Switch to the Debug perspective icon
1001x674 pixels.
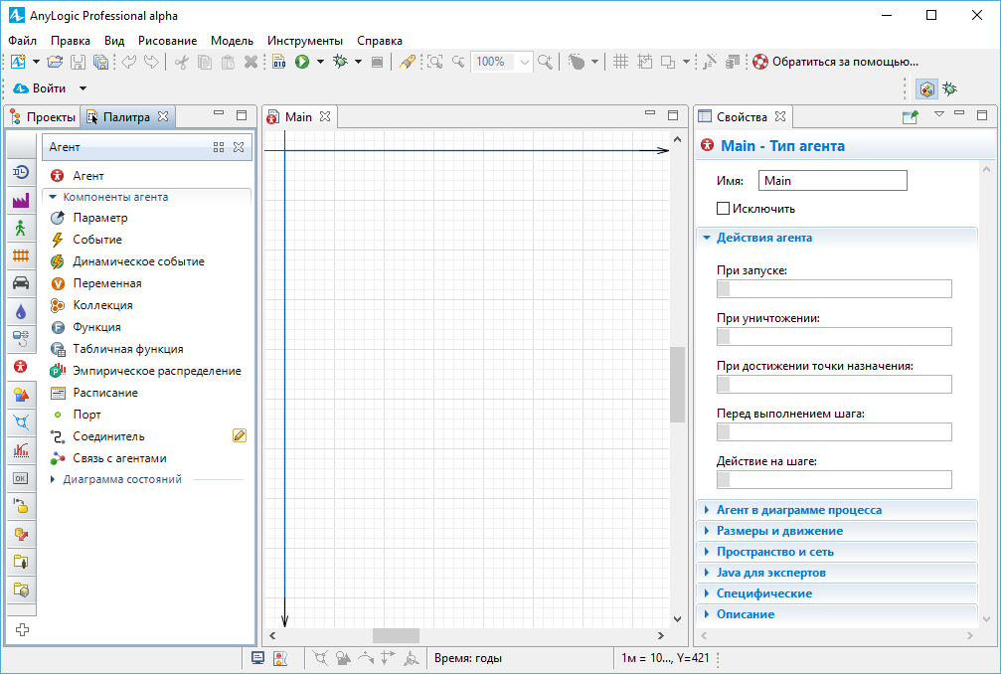[x=950, y=88]
